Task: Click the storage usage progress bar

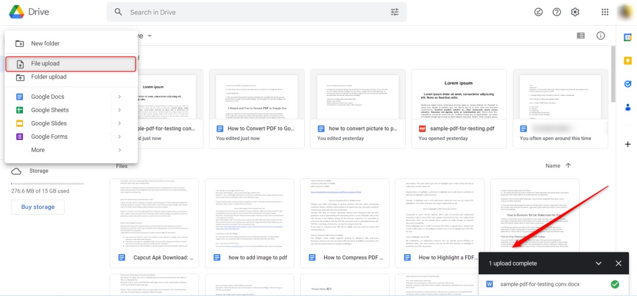Action: point(48,184)
